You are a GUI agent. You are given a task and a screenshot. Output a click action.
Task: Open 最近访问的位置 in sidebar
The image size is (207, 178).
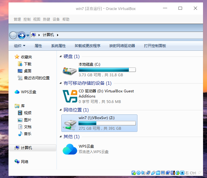[37, 78]
